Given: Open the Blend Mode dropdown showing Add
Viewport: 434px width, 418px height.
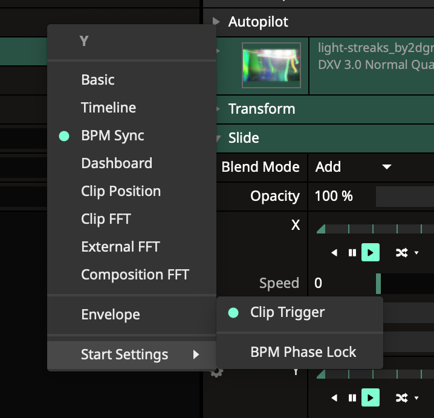Looking at the screenshot, I should (354, 167).
